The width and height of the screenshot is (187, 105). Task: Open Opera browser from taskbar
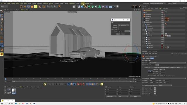click(x=23, y=104)
